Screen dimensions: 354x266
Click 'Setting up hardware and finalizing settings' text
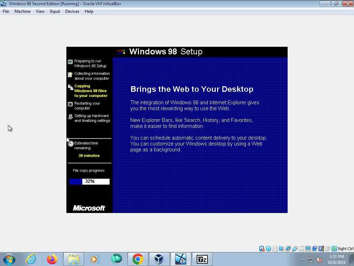[x=92, y=118]
